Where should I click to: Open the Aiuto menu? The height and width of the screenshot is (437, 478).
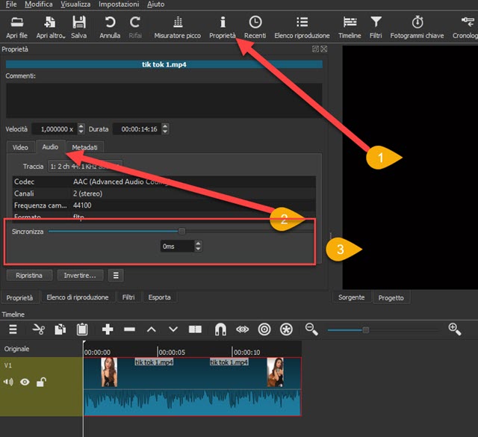156,4
